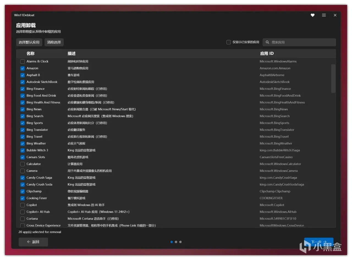352x260 pixels.
Task: Click the app ID CaesarsSlotsFreeCasino
Action: pyautogui.click(x=276, y=157)
